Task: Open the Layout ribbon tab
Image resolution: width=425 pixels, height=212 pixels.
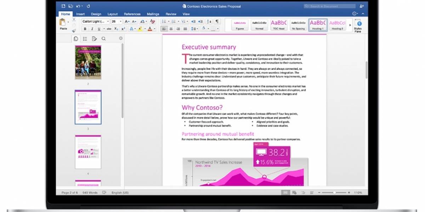Action: click(x=113, y=14)
